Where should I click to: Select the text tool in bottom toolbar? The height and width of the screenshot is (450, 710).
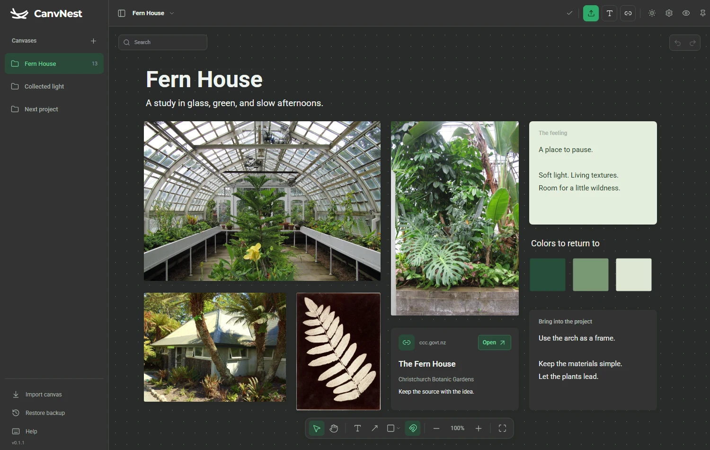pos(357,428)
